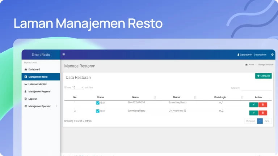Sort table by Alamat column sort icon
Screen dimensions: 278x156
point(195,97)
